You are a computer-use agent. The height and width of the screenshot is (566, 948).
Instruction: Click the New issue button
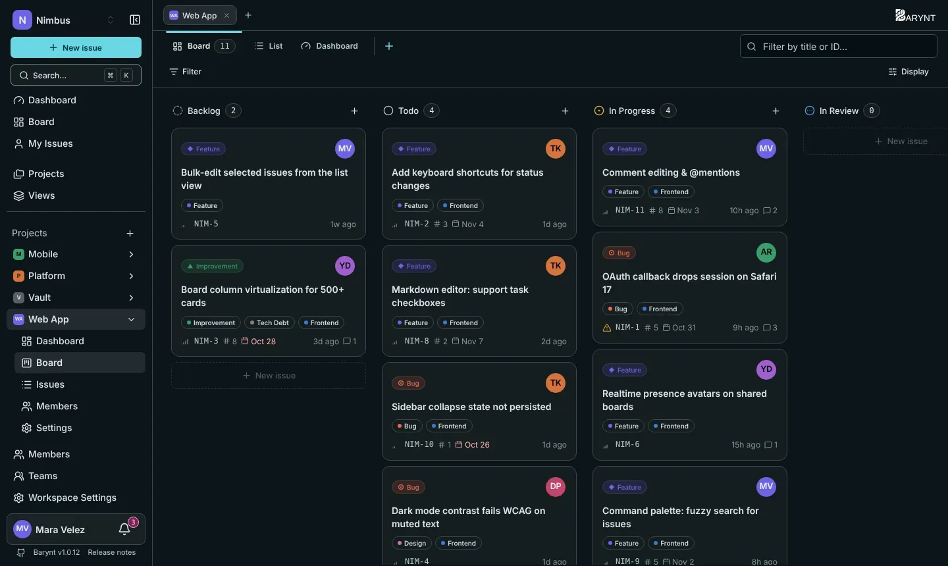76,47
